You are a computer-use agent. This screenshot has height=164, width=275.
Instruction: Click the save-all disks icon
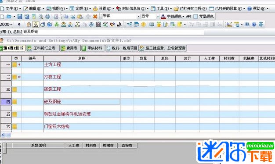[x=27, y=17]
